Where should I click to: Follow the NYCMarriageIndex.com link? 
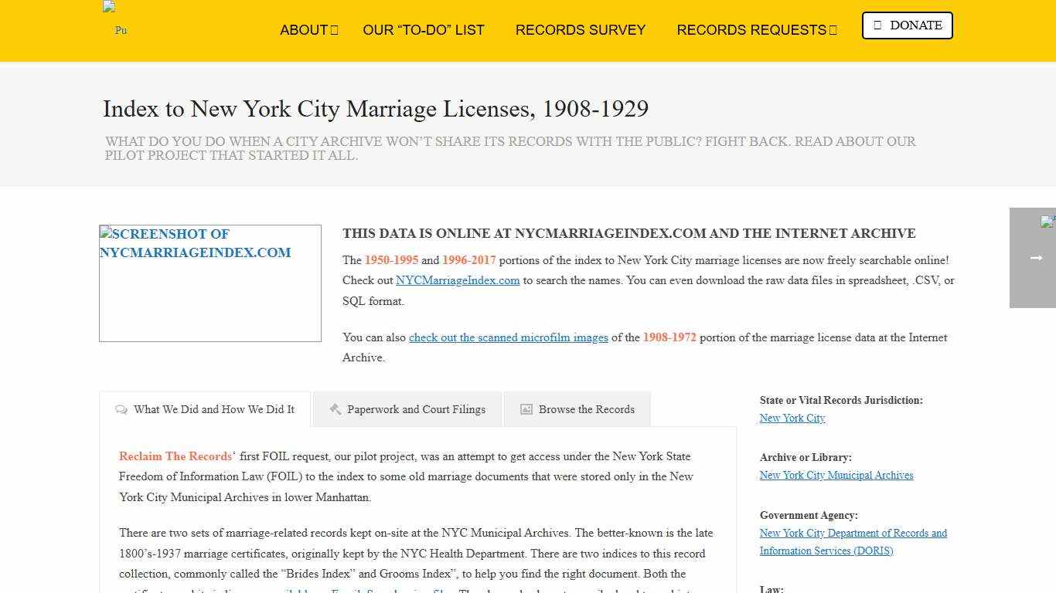pyautogui.click(x=458, y=280)
